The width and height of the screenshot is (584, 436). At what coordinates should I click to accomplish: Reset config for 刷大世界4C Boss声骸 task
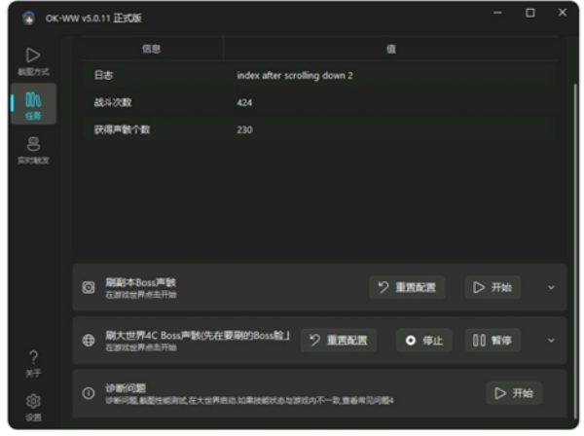(x=339, y=341)
